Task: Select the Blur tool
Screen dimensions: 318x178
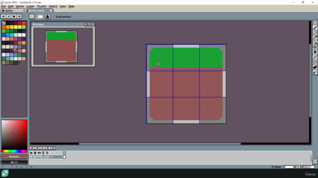Action: pyautogui.click(x=315, y=72)
